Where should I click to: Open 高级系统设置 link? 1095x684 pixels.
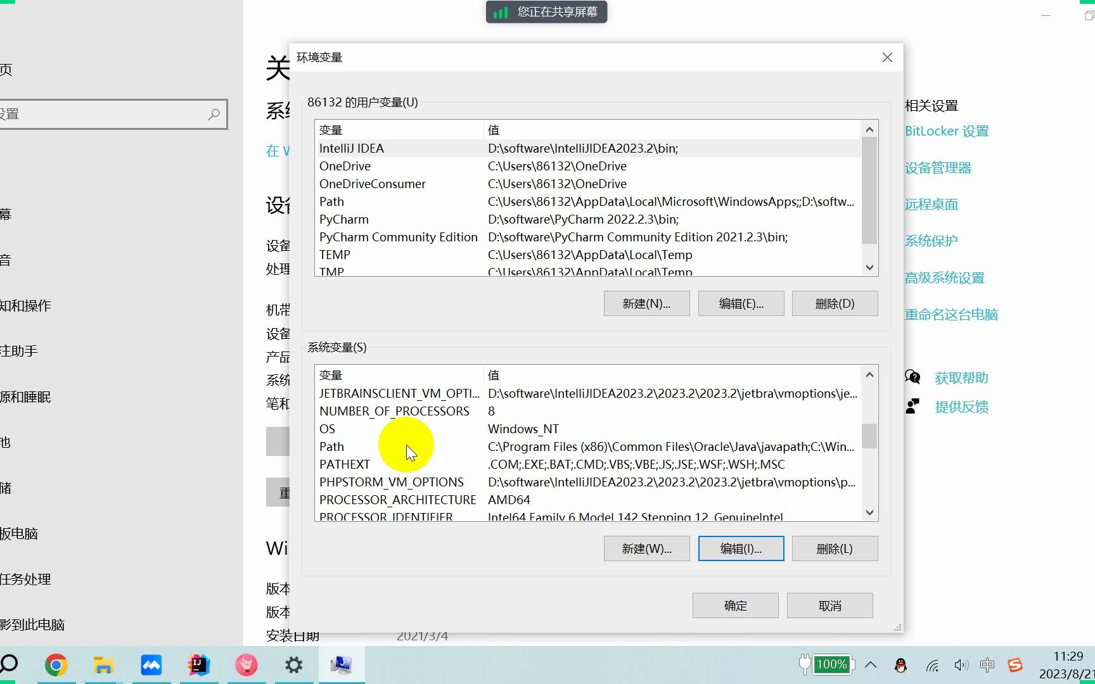tap(944, 277)
